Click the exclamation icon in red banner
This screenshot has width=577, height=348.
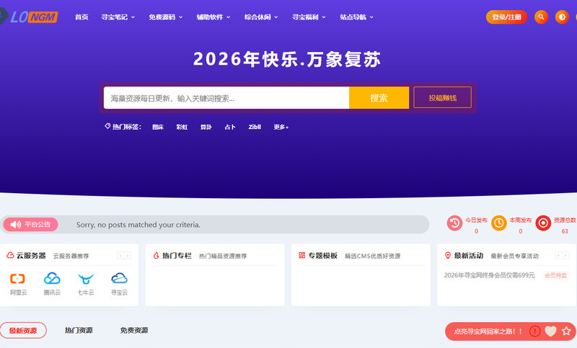[534, 331]
